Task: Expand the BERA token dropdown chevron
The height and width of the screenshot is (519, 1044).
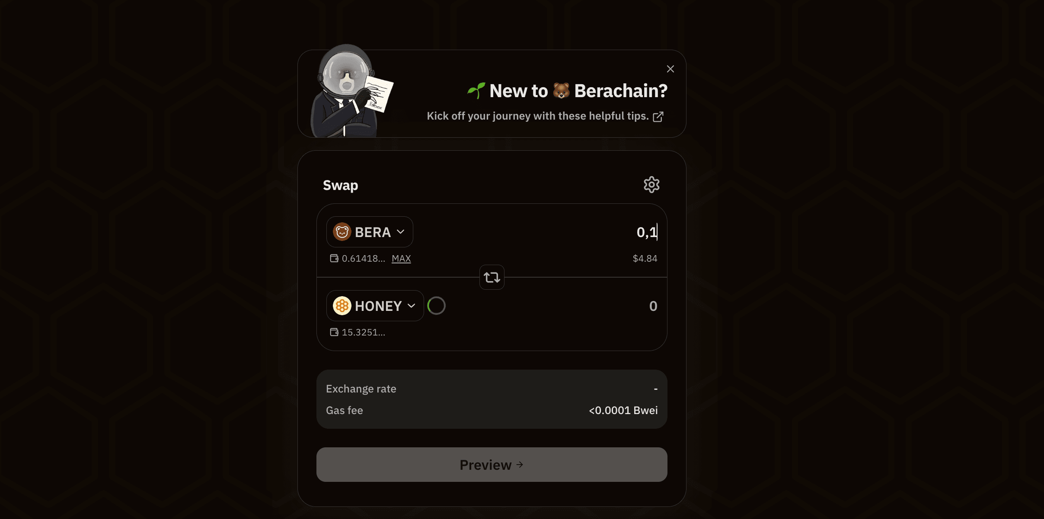Action: click(x=401, y=232)
